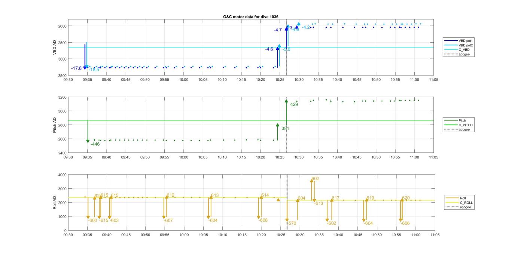Screen dimensions: 524x259
Task: Select the "Pitch AD" y-axis label
Action: click(x=55, y=125)
